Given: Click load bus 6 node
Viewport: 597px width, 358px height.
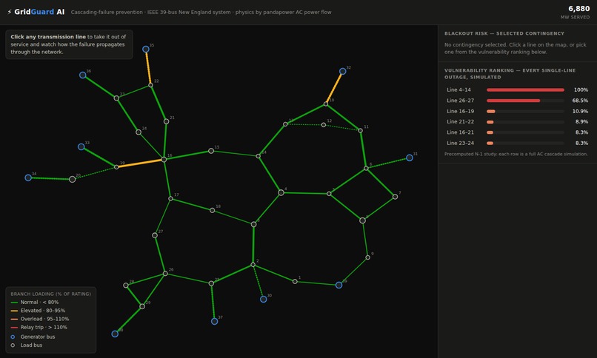Looking at the screenshot, I should point(366,168).
